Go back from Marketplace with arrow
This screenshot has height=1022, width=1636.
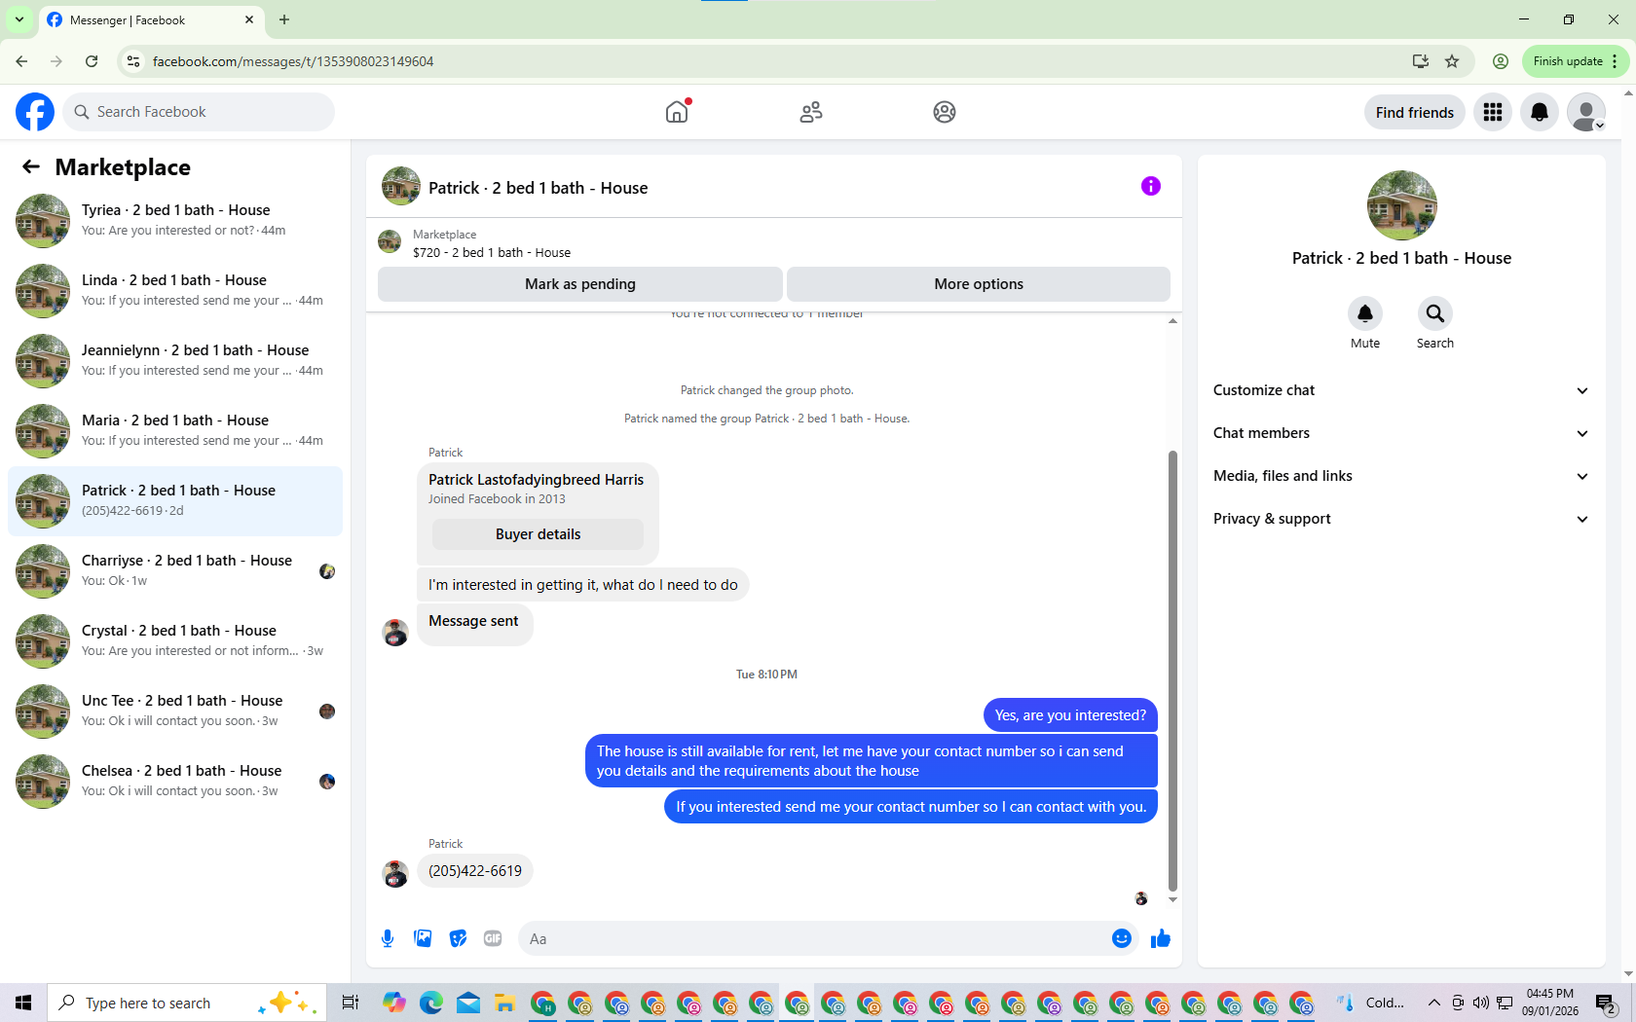[x=31, y=166]
